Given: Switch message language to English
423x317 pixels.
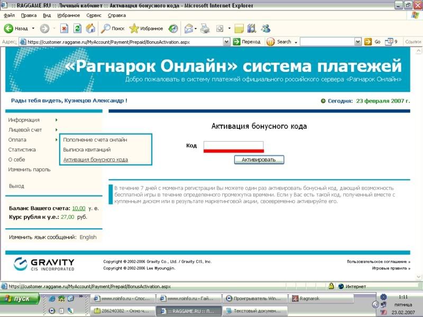Looking at the screenshot, I should (88, 237).
